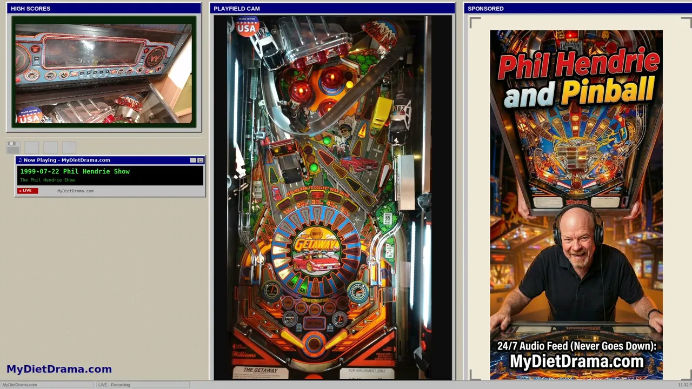This screenshot has height=389, width=692.
Task: Click the green subtitle "The Phil Hendrie Show"
Action: click(x=48, y=180)
